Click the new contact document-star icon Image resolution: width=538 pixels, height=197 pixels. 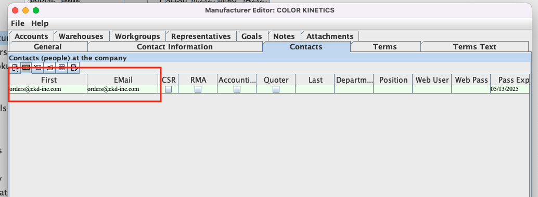pyautogui.click(x=15, y=68)
